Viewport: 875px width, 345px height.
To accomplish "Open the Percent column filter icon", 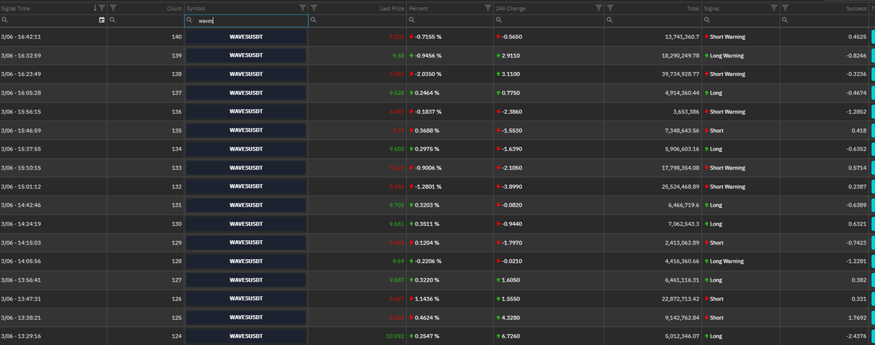I will pyautogui.click(x=488, y=8).
